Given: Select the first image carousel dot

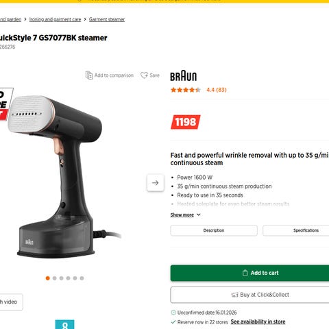Looking at the screenshot, I should coord(48,278).
